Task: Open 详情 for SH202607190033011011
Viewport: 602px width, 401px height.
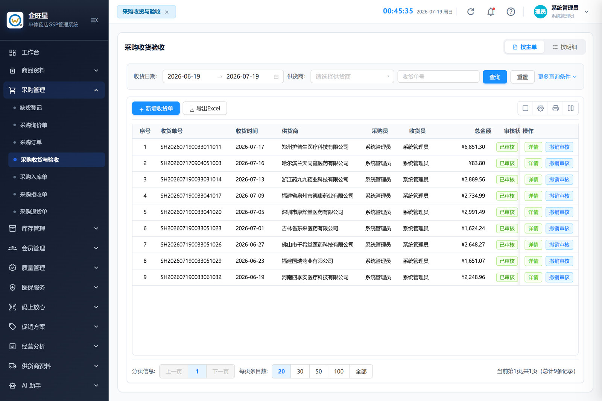Action: [x=533, y=147]
